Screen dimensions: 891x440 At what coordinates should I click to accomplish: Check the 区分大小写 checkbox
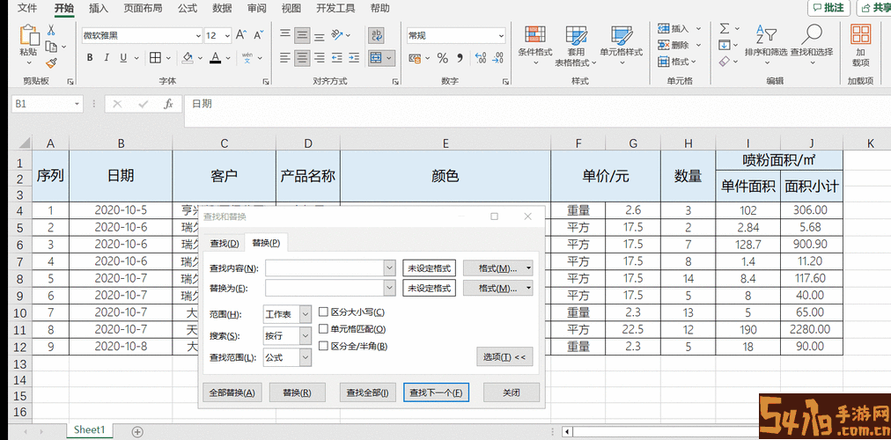(x=323, y=312)
